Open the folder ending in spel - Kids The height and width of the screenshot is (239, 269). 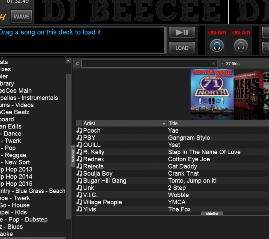coord(14,212)
